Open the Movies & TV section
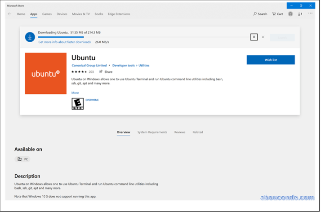The width and height of the screenshot is (321, 212). [x=81, y=14]
